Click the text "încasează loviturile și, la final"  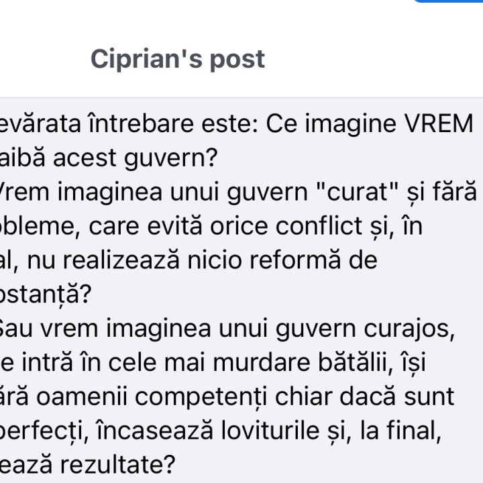pyautogui.click(x=268, y=431)
